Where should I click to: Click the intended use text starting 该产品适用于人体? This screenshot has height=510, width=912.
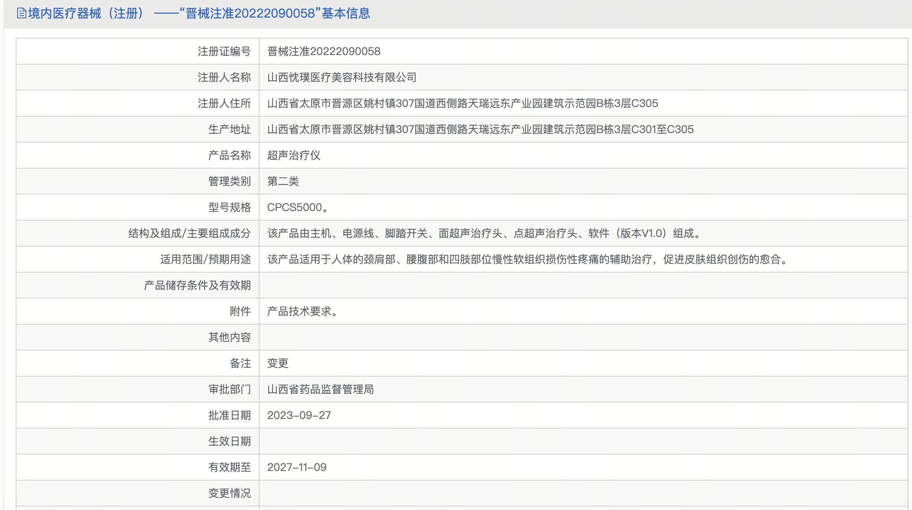tap(527, 259)
